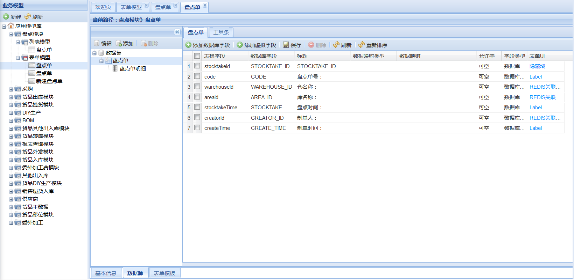
Task: Collapse the 应用模型库 root node
Action: coord(4,26)
